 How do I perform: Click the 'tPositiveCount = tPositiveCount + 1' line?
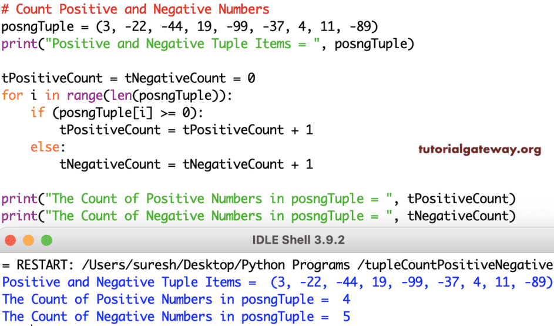pyautogui.click(x=186, y=130)
